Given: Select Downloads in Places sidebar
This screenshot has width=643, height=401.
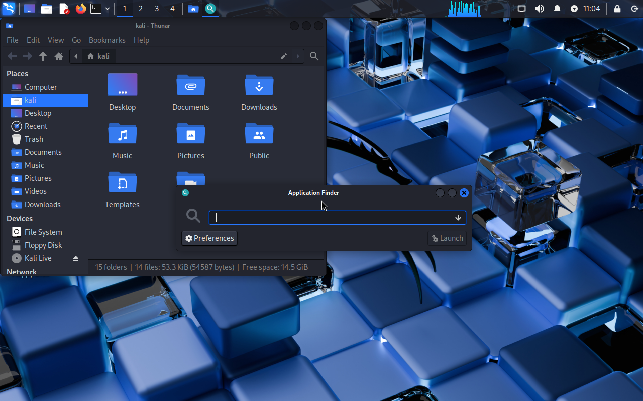Looking at the screenshot, I should click(45, 205).
